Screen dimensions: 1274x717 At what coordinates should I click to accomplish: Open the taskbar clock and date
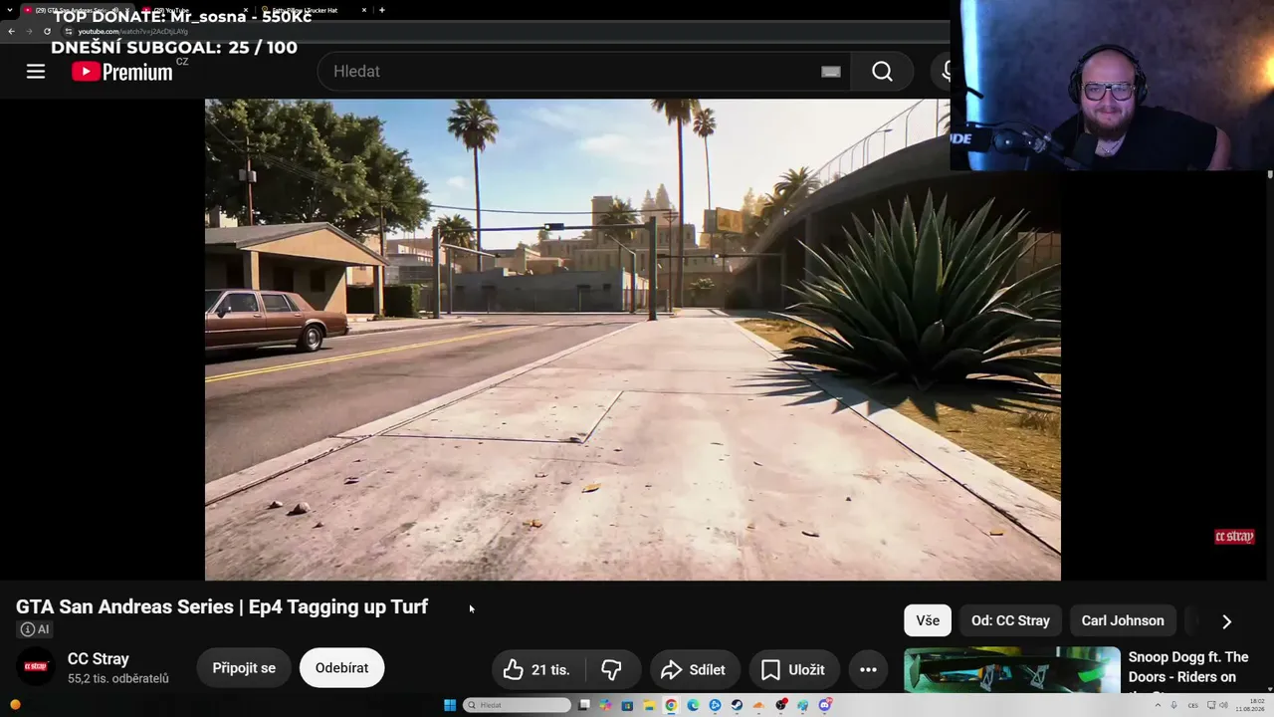click(x=1249, y=705)
